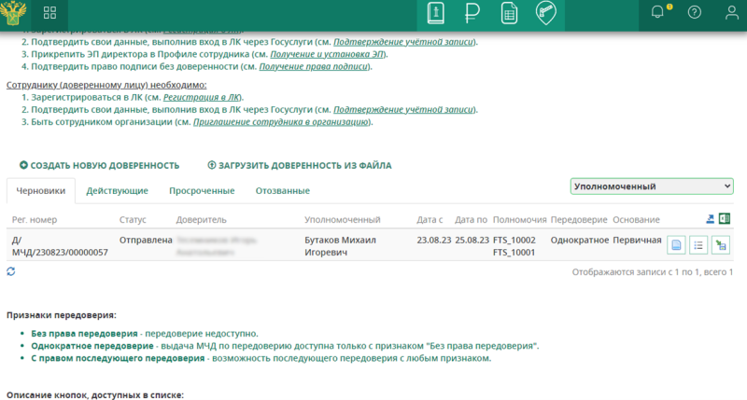Switch to the Черновики tab
747x400 pixels.
[x=41, y=191]
